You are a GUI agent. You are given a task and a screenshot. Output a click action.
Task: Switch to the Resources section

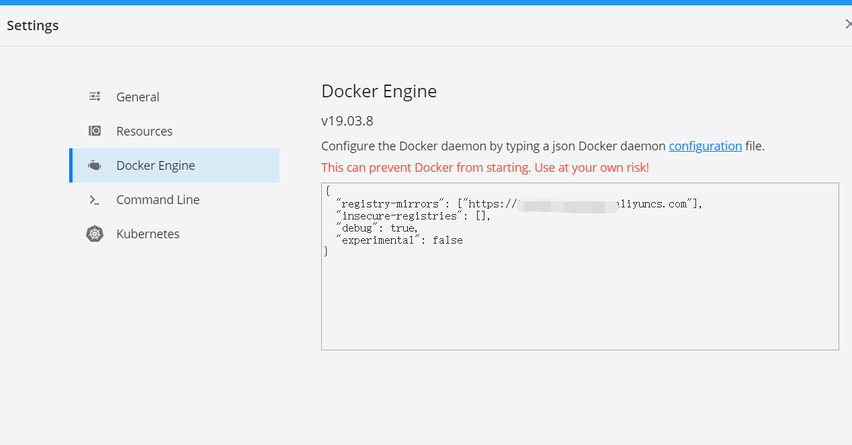coord(144,130)
